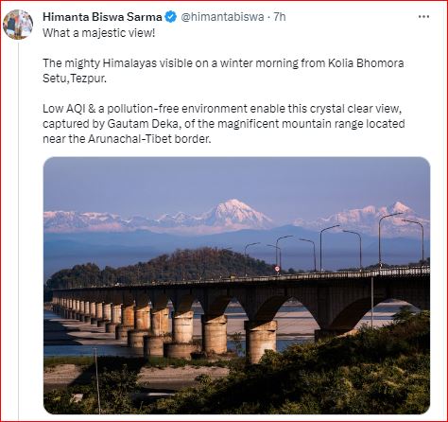Click the name "Gautam Deka" in tweet
The width and height of the screenshot is (448, 422).
pyautogui.click(x=145, y=124)
